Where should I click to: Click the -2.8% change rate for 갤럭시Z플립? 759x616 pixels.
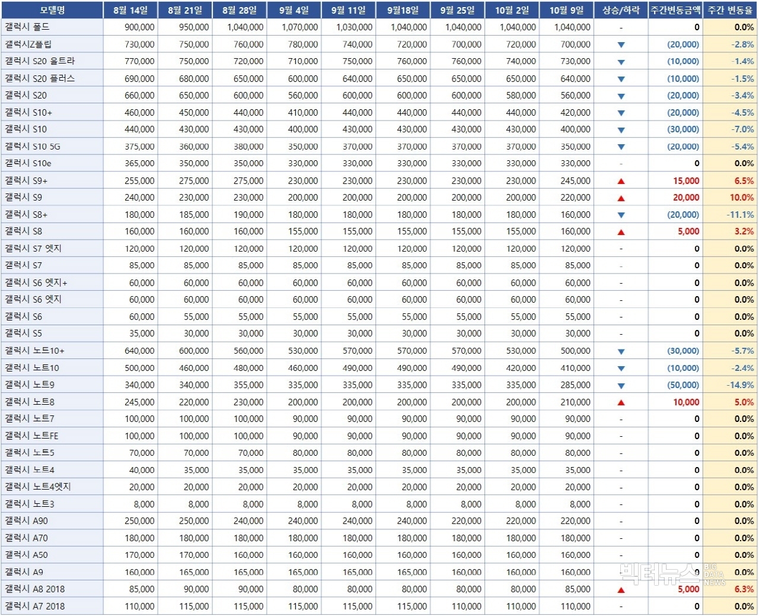click(x=742, y=45)
